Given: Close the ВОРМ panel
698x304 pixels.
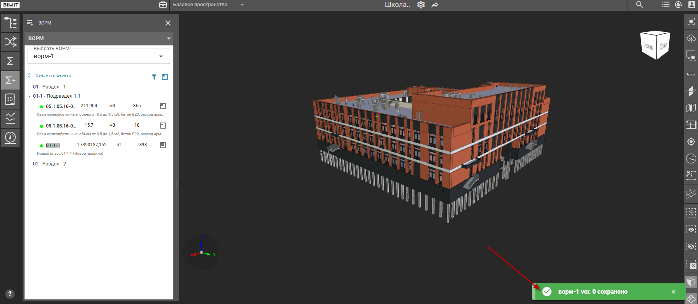Looking at the screenshot, I should [168, 23].
